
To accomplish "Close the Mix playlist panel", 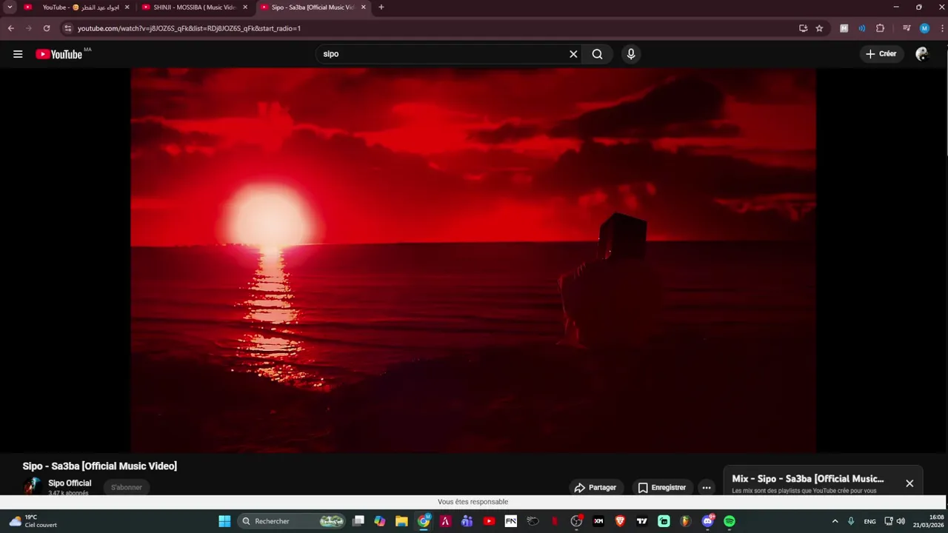I will point(909,483).
